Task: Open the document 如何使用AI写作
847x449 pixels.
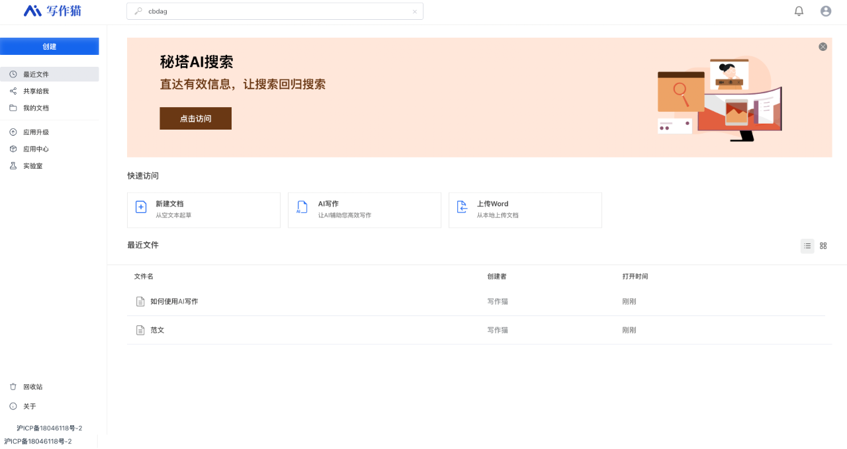Action: point(173,301)
